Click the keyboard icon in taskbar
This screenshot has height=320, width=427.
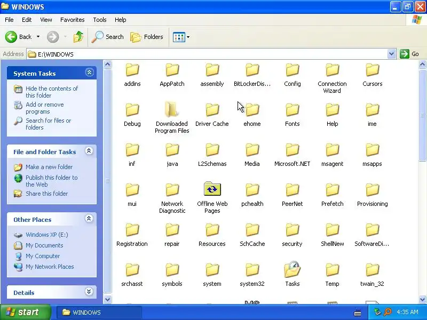pos(358,313)
